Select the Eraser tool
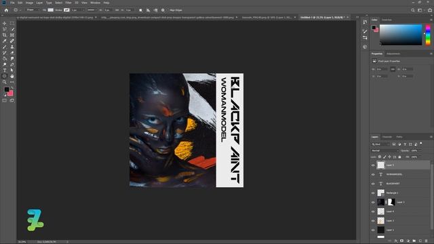The width and height of the screenshot is (434, 244). (12, 53)
